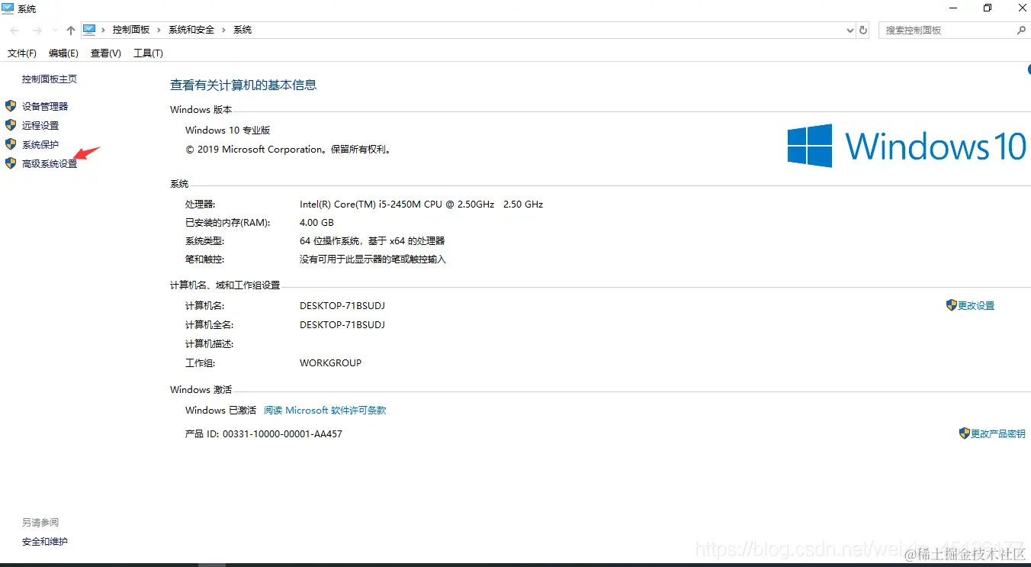Click shield icon beside 更改设置
The width and height of the screenshot is (1031, 567).
coord(951,305)
